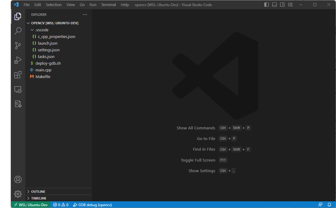Click the feedback icon in status bar

click(x=320, y=205)
